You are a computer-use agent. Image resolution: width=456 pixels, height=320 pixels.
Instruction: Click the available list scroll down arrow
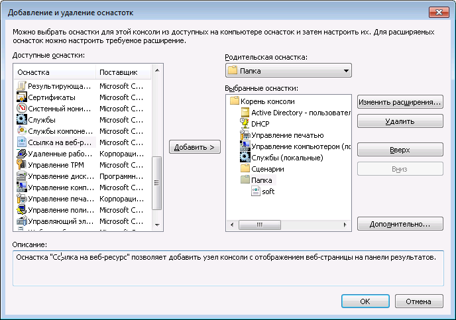click(x=157, y=225)
